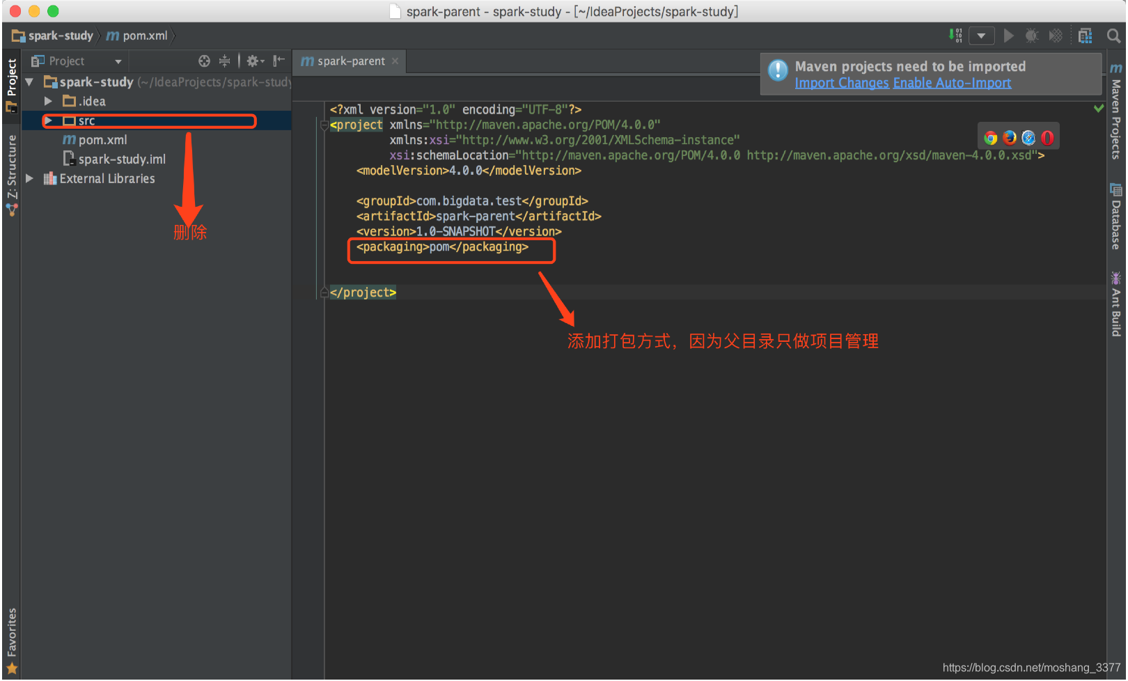
Task: Open the Ant Build side tab
Action: click(x=1115, y=304)
